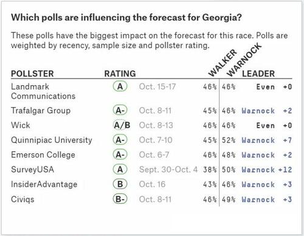Click the A- rating badge for Emerson College
Viewport: 304px width, 236px height.
click(x=120, y=154)
